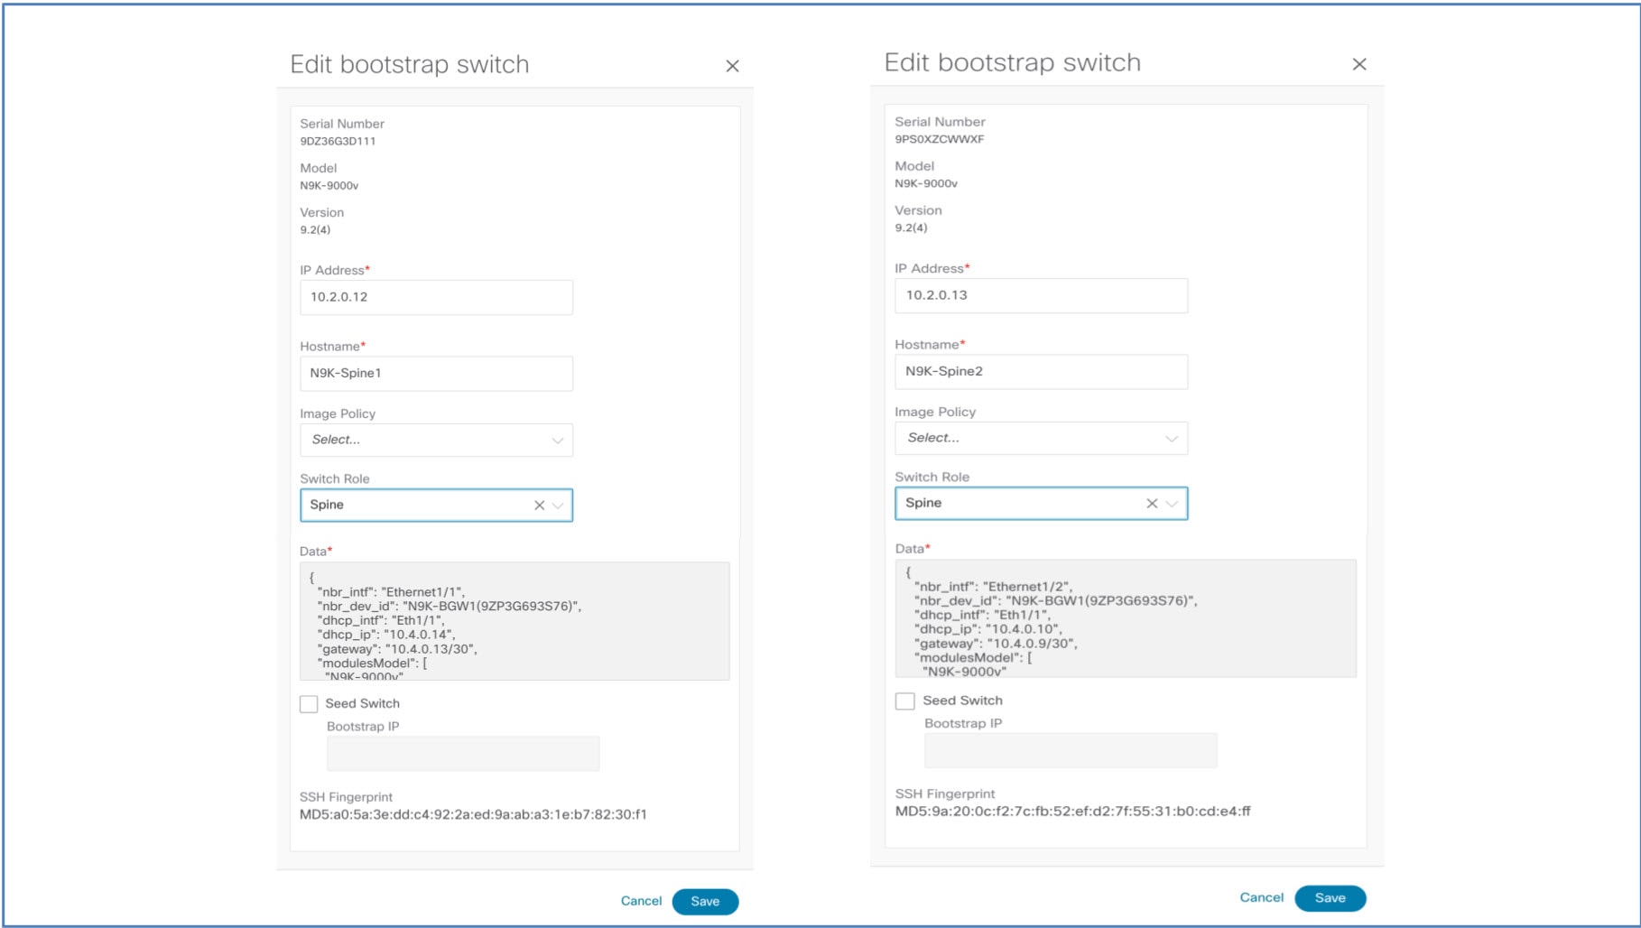Close the N9K-Spine1 edit dialog
This screenshot has width=1641, height=928.
click(732, 64)
